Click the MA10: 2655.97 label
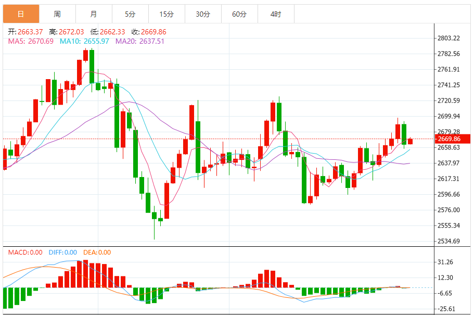 point(84,41)
